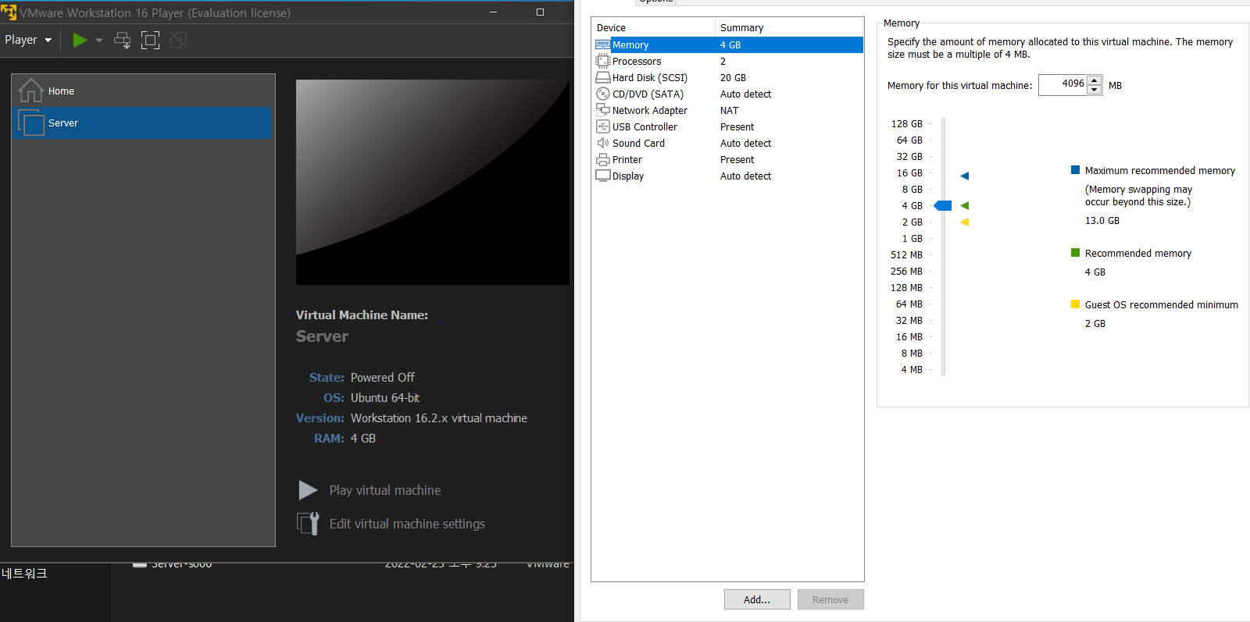
Task: Select Sound Card device row
Action: pyautogui.click(x=728, y=144)
